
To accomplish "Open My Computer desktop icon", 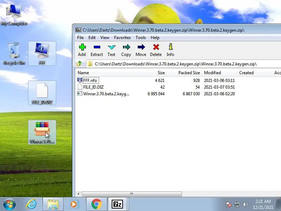I will pyautogui.click(x=14, y=15).
